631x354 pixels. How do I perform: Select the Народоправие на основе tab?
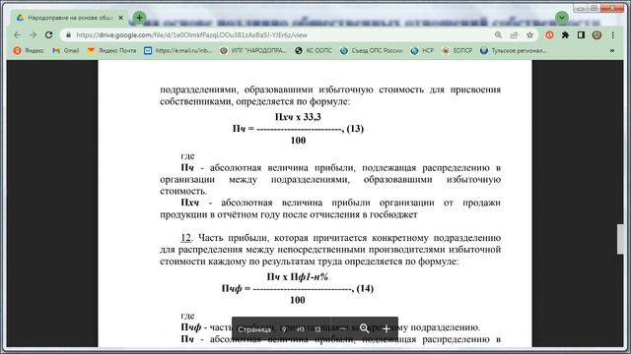click(70, 18)
